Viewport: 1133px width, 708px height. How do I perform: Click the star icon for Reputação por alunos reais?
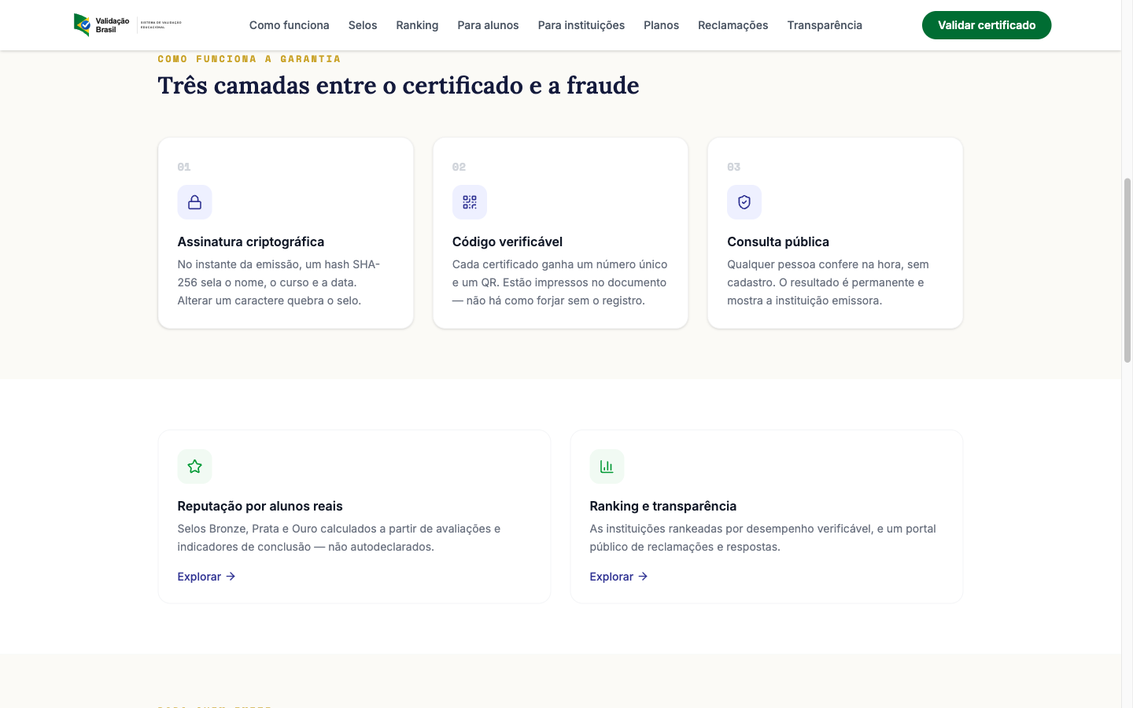[194, 466]
